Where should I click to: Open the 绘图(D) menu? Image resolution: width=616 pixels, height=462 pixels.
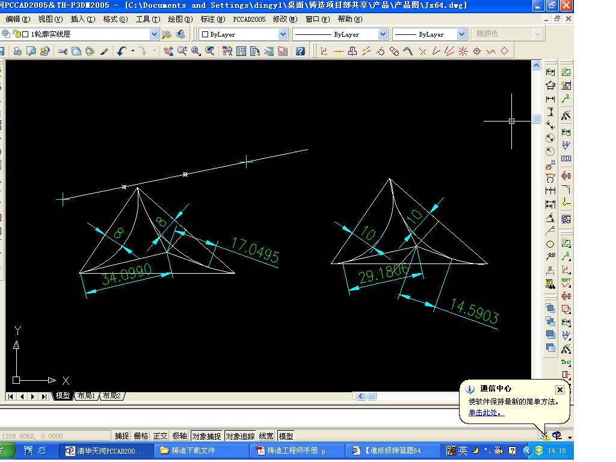pyautogui.click(x=180, y=19)
